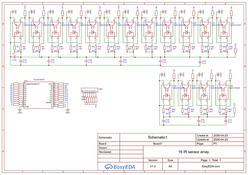
Task: Select capacitor C16 symbol
Action: pos(21,61)
